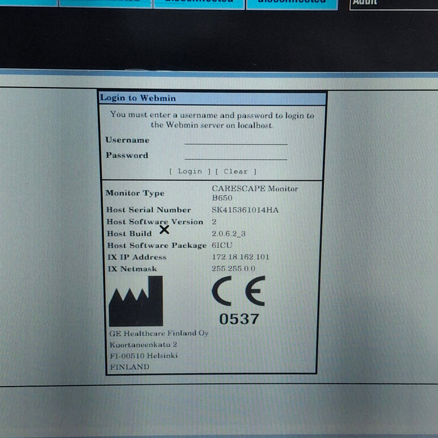Click the black X cursor mark

coord(164,230)
